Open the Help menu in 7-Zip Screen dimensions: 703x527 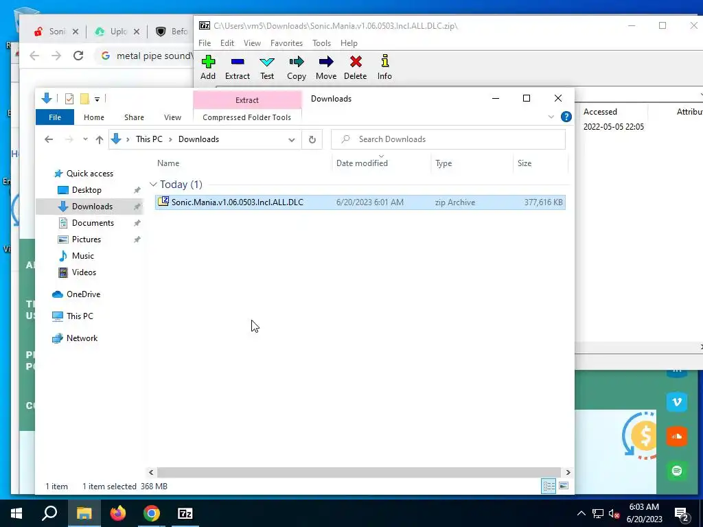[x=349, y=43]
